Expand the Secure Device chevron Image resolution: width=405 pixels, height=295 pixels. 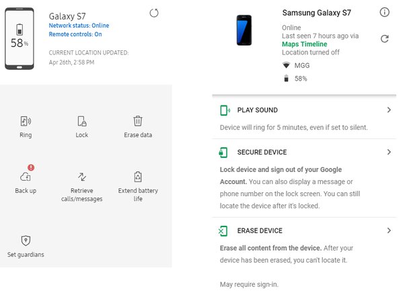click(389, 153)
